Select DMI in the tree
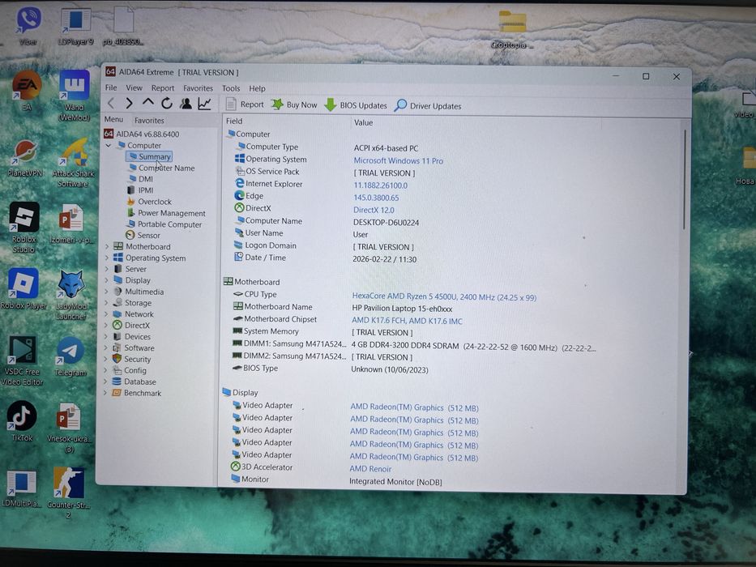 [140, 179]
